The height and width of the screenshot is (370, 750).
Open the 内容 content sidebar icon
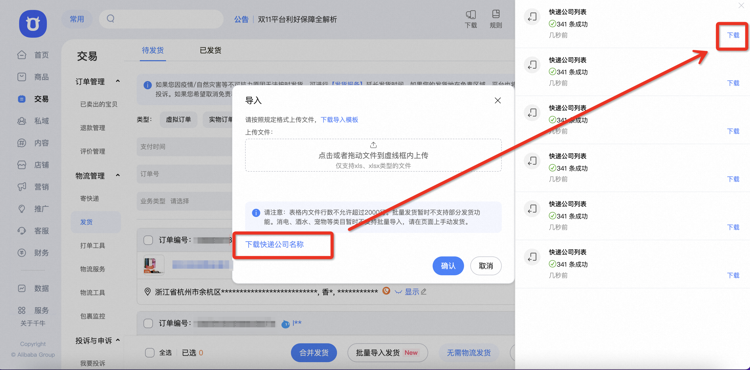(22, 143)
